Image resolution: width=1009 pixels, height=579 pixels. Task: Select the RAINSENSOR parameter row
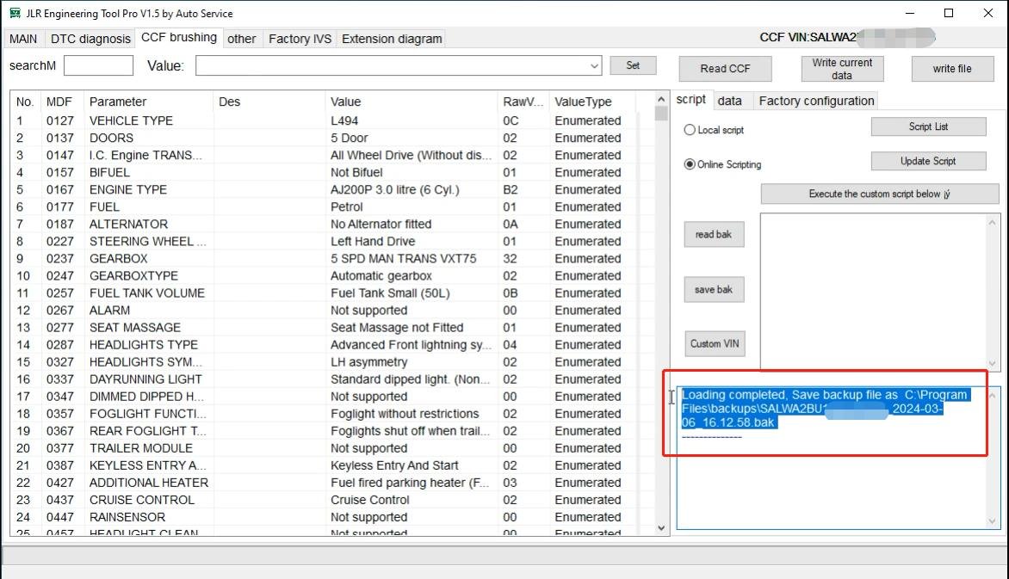[324, 517]
